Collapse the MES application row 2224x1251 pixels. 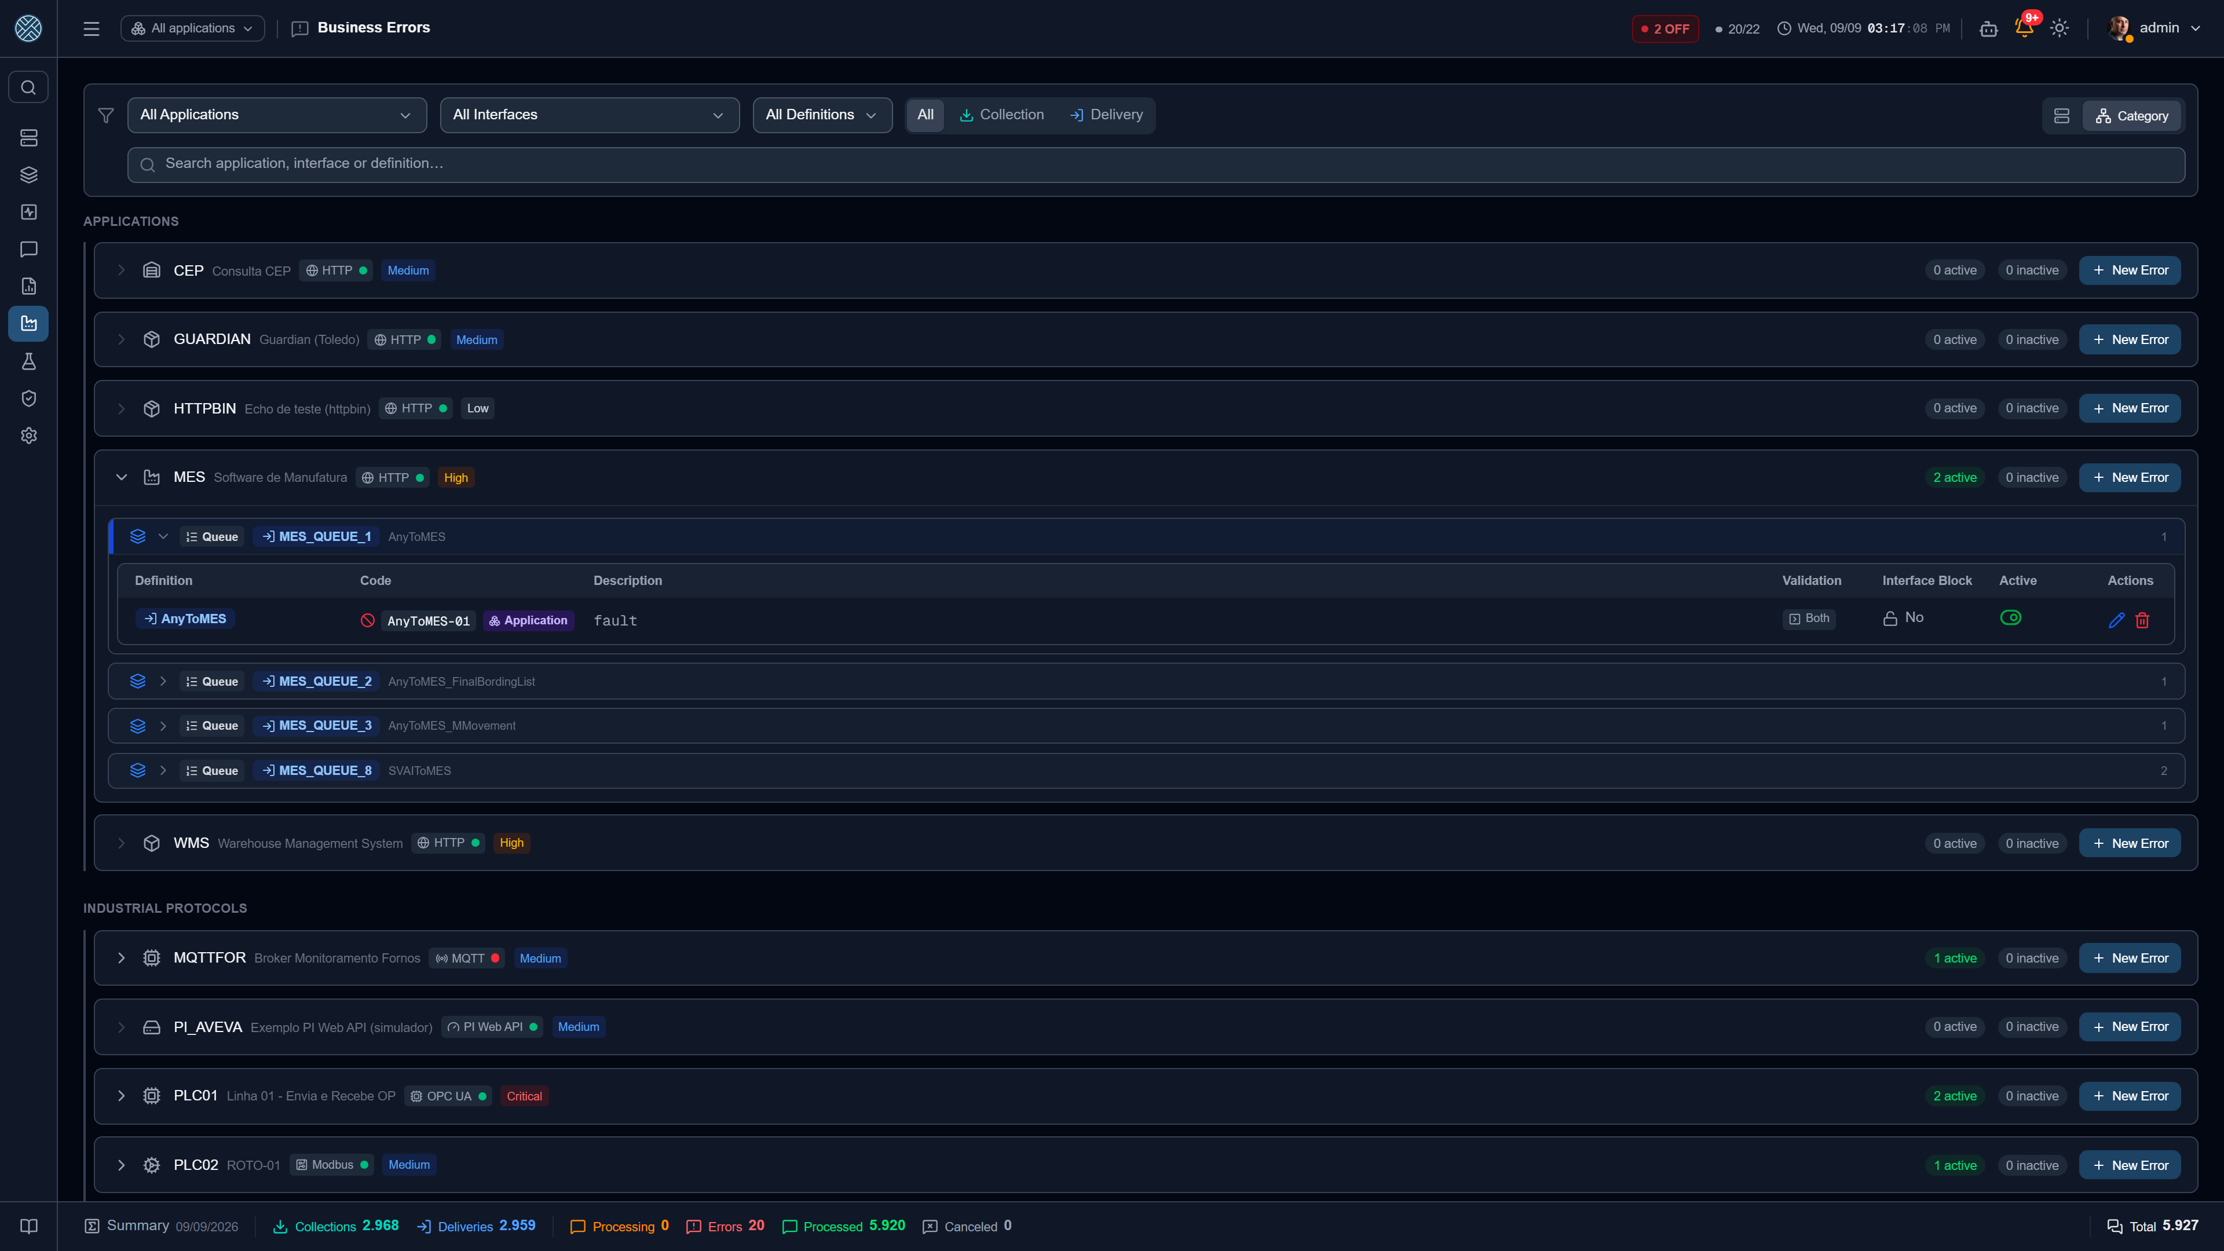[122, 477]
